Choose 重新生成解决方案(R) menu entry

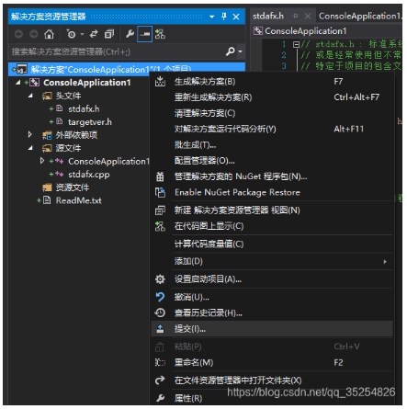(x=272, y=97)
